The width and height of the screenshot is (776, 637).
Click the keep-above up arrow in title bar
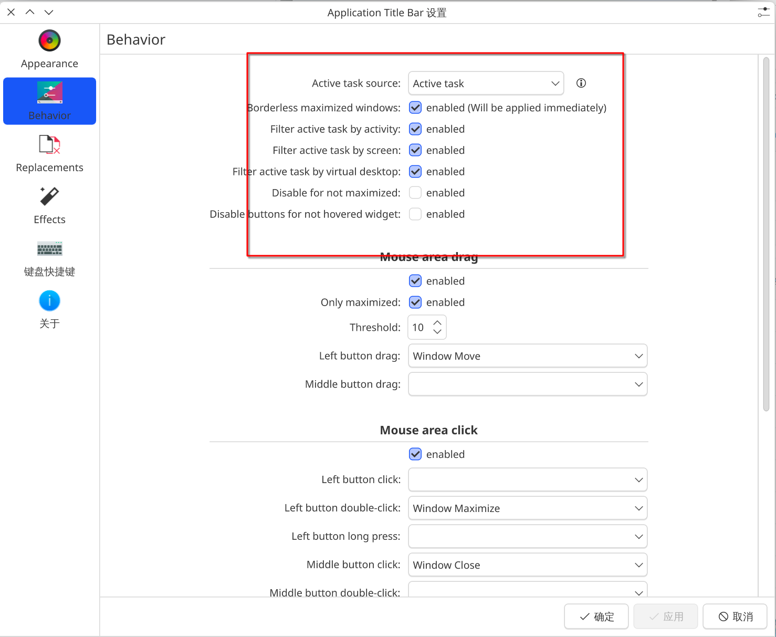(x=30, y=12)
